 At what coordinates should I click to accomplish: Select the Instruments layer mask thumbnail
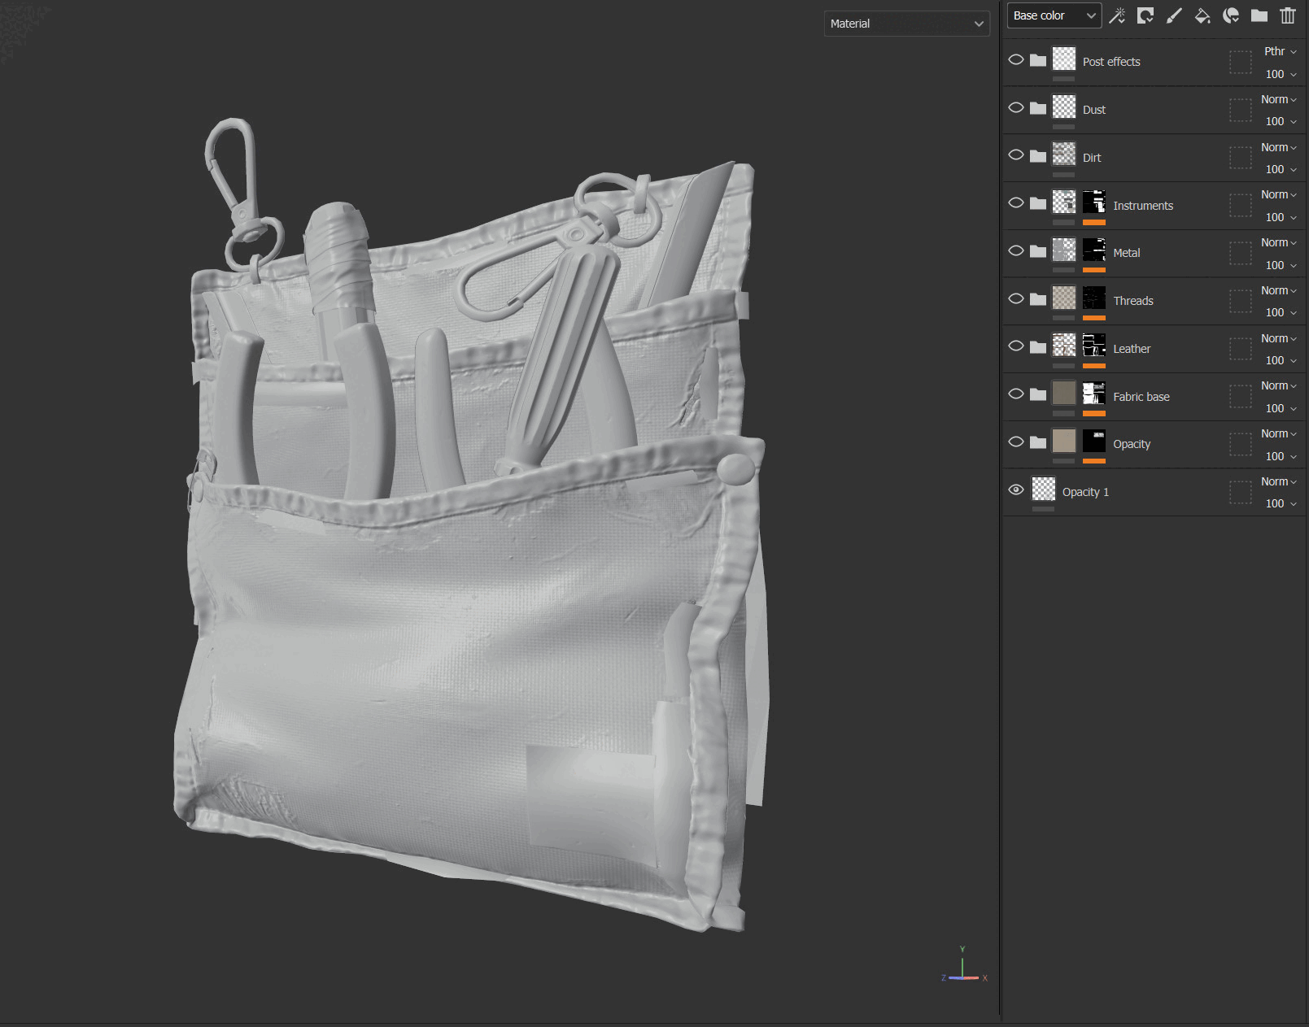[1094, 202]
